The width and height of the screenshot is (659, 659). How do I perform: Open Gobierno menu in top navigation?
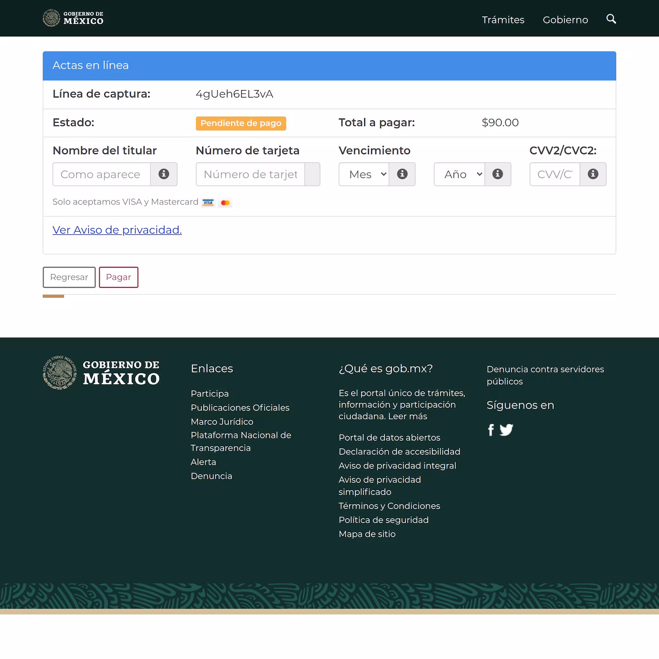tap(565, 20)
